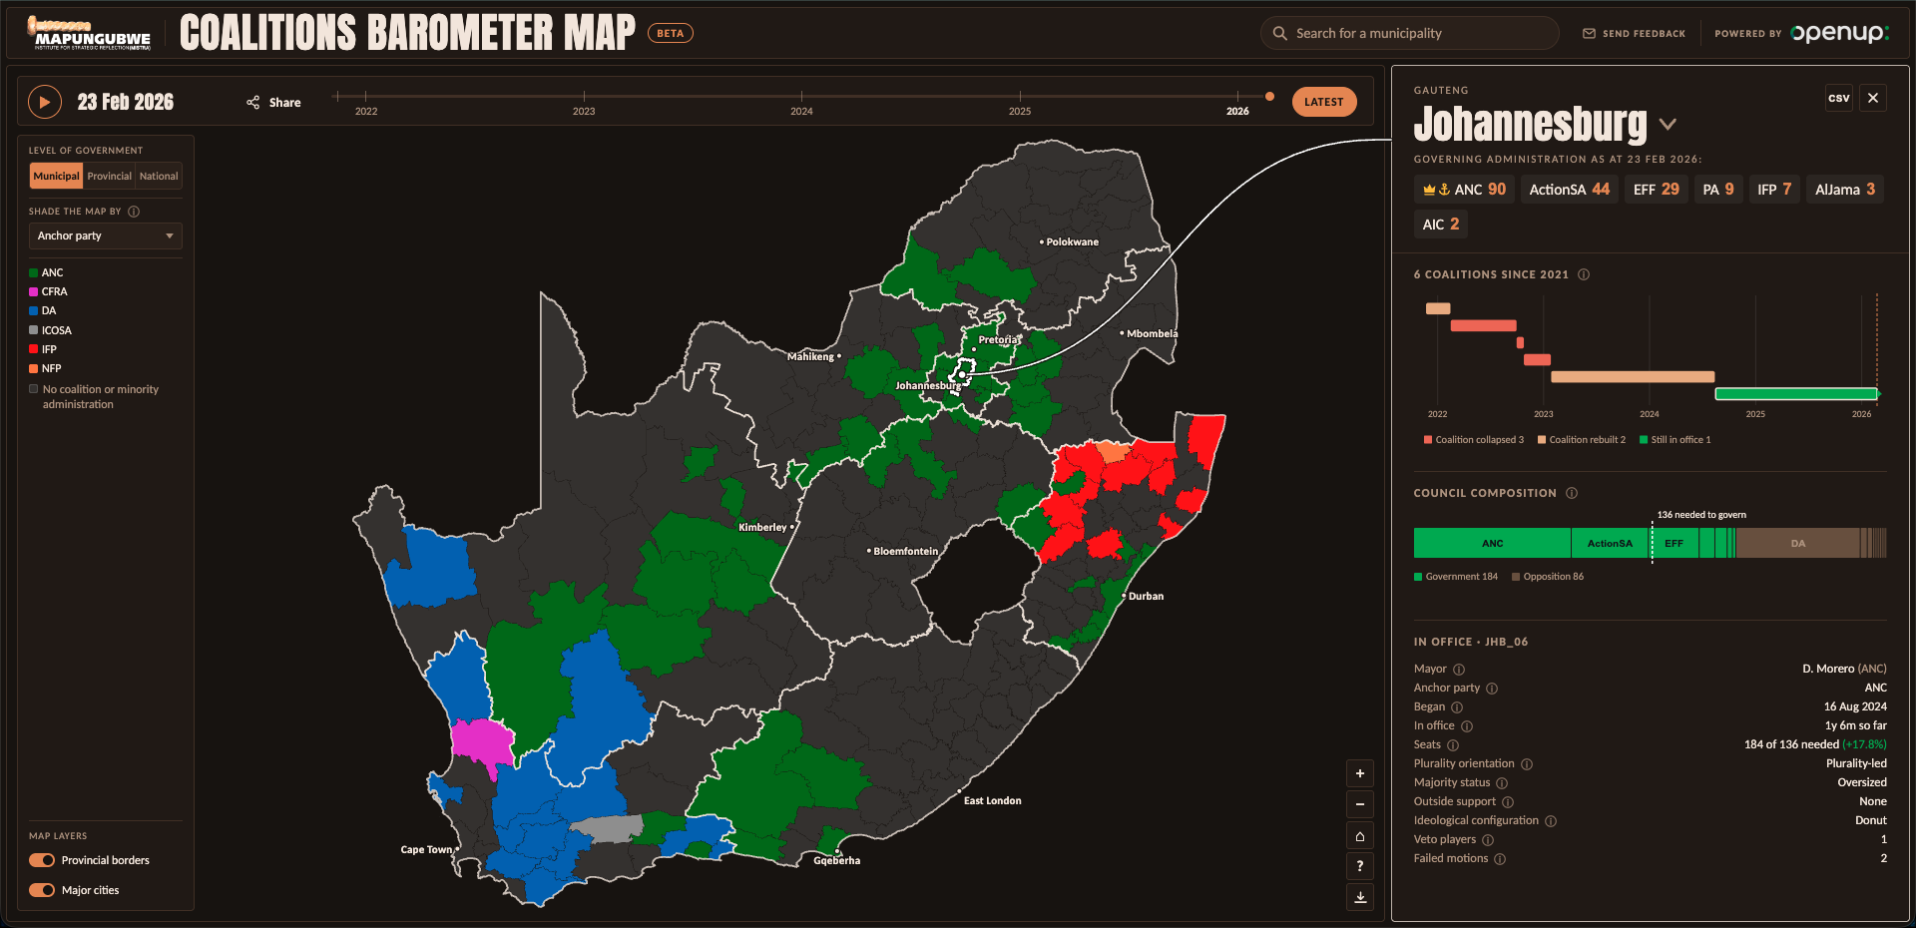Select Provincial level of government
The width and height of the screenshot is (1916, 928).
click(109, 176)
